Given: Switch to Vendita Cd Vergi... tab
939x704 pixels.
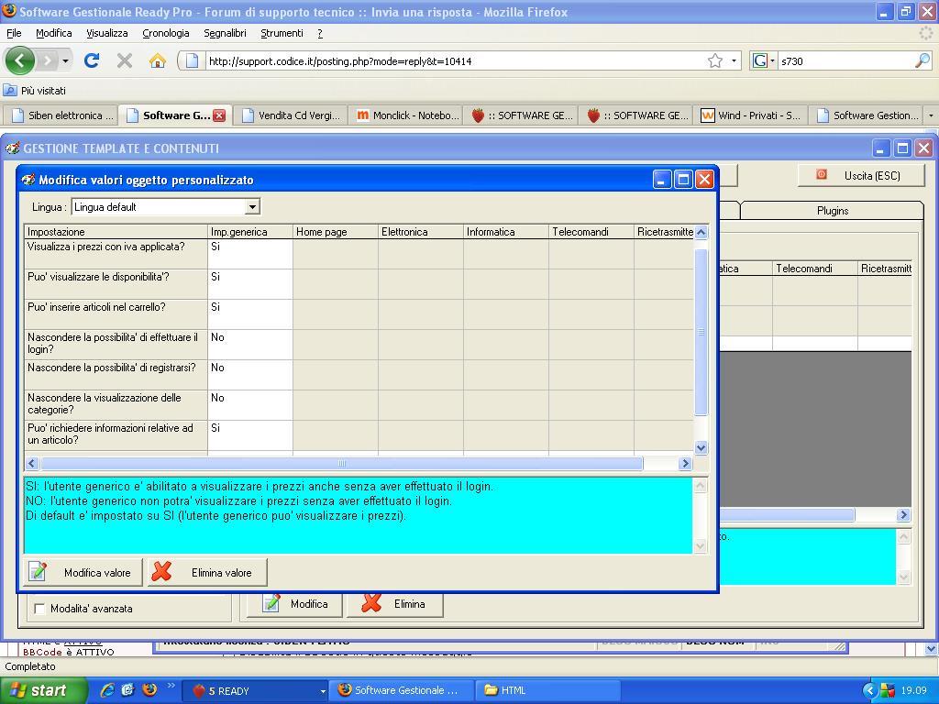Looking at the screenshot, I should 293,115.
